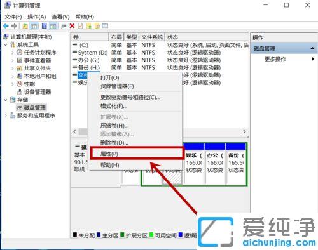This screenshot has height=250, width=318.
Task: Expand the 服务和应用程序 node
Action: pyautogui.click(x=6, y=115)
